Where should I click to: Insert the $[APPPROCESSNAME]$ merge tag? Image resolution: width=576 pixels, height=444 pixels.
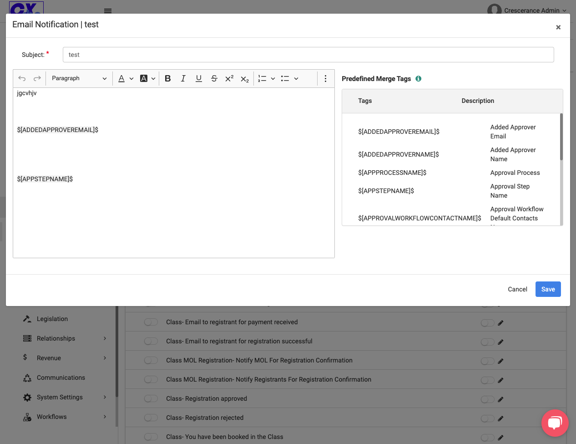[392, 173]
